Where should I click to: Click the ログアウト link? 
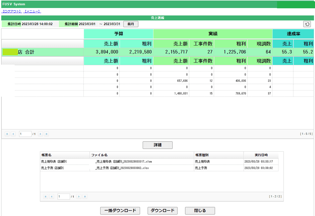pyautogui.click(x=12, y=11)
